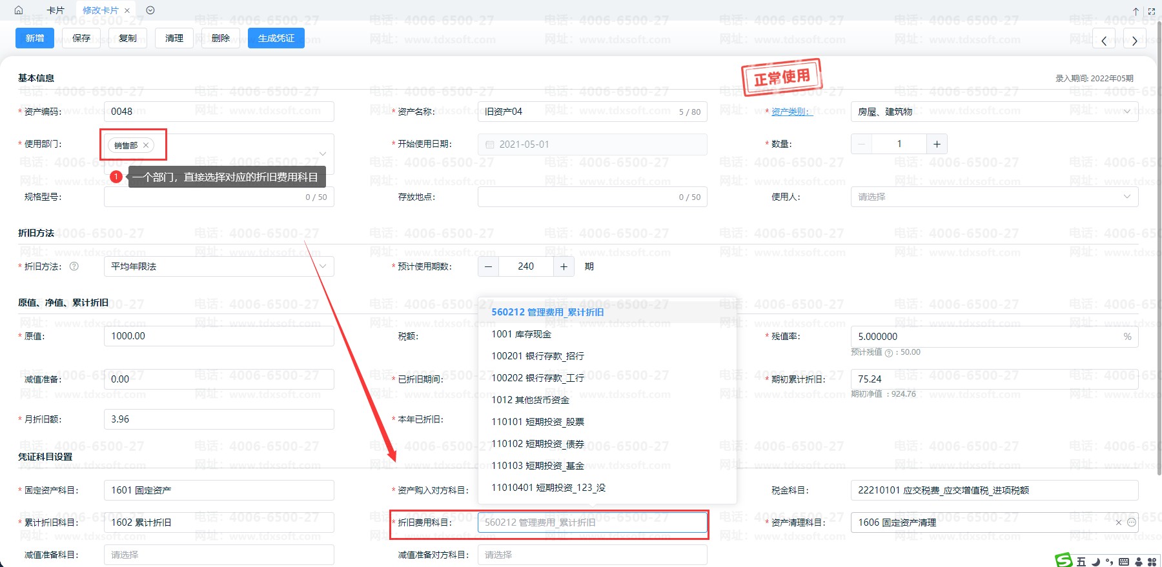1162x567 pixels.
Task: Increase 数量 with the plus button
Action: coord(937,144)
